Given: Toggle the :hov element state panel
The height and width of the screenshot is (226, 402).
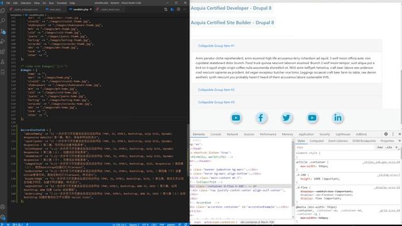Looking at the screenshot, I should pos(380,148).
